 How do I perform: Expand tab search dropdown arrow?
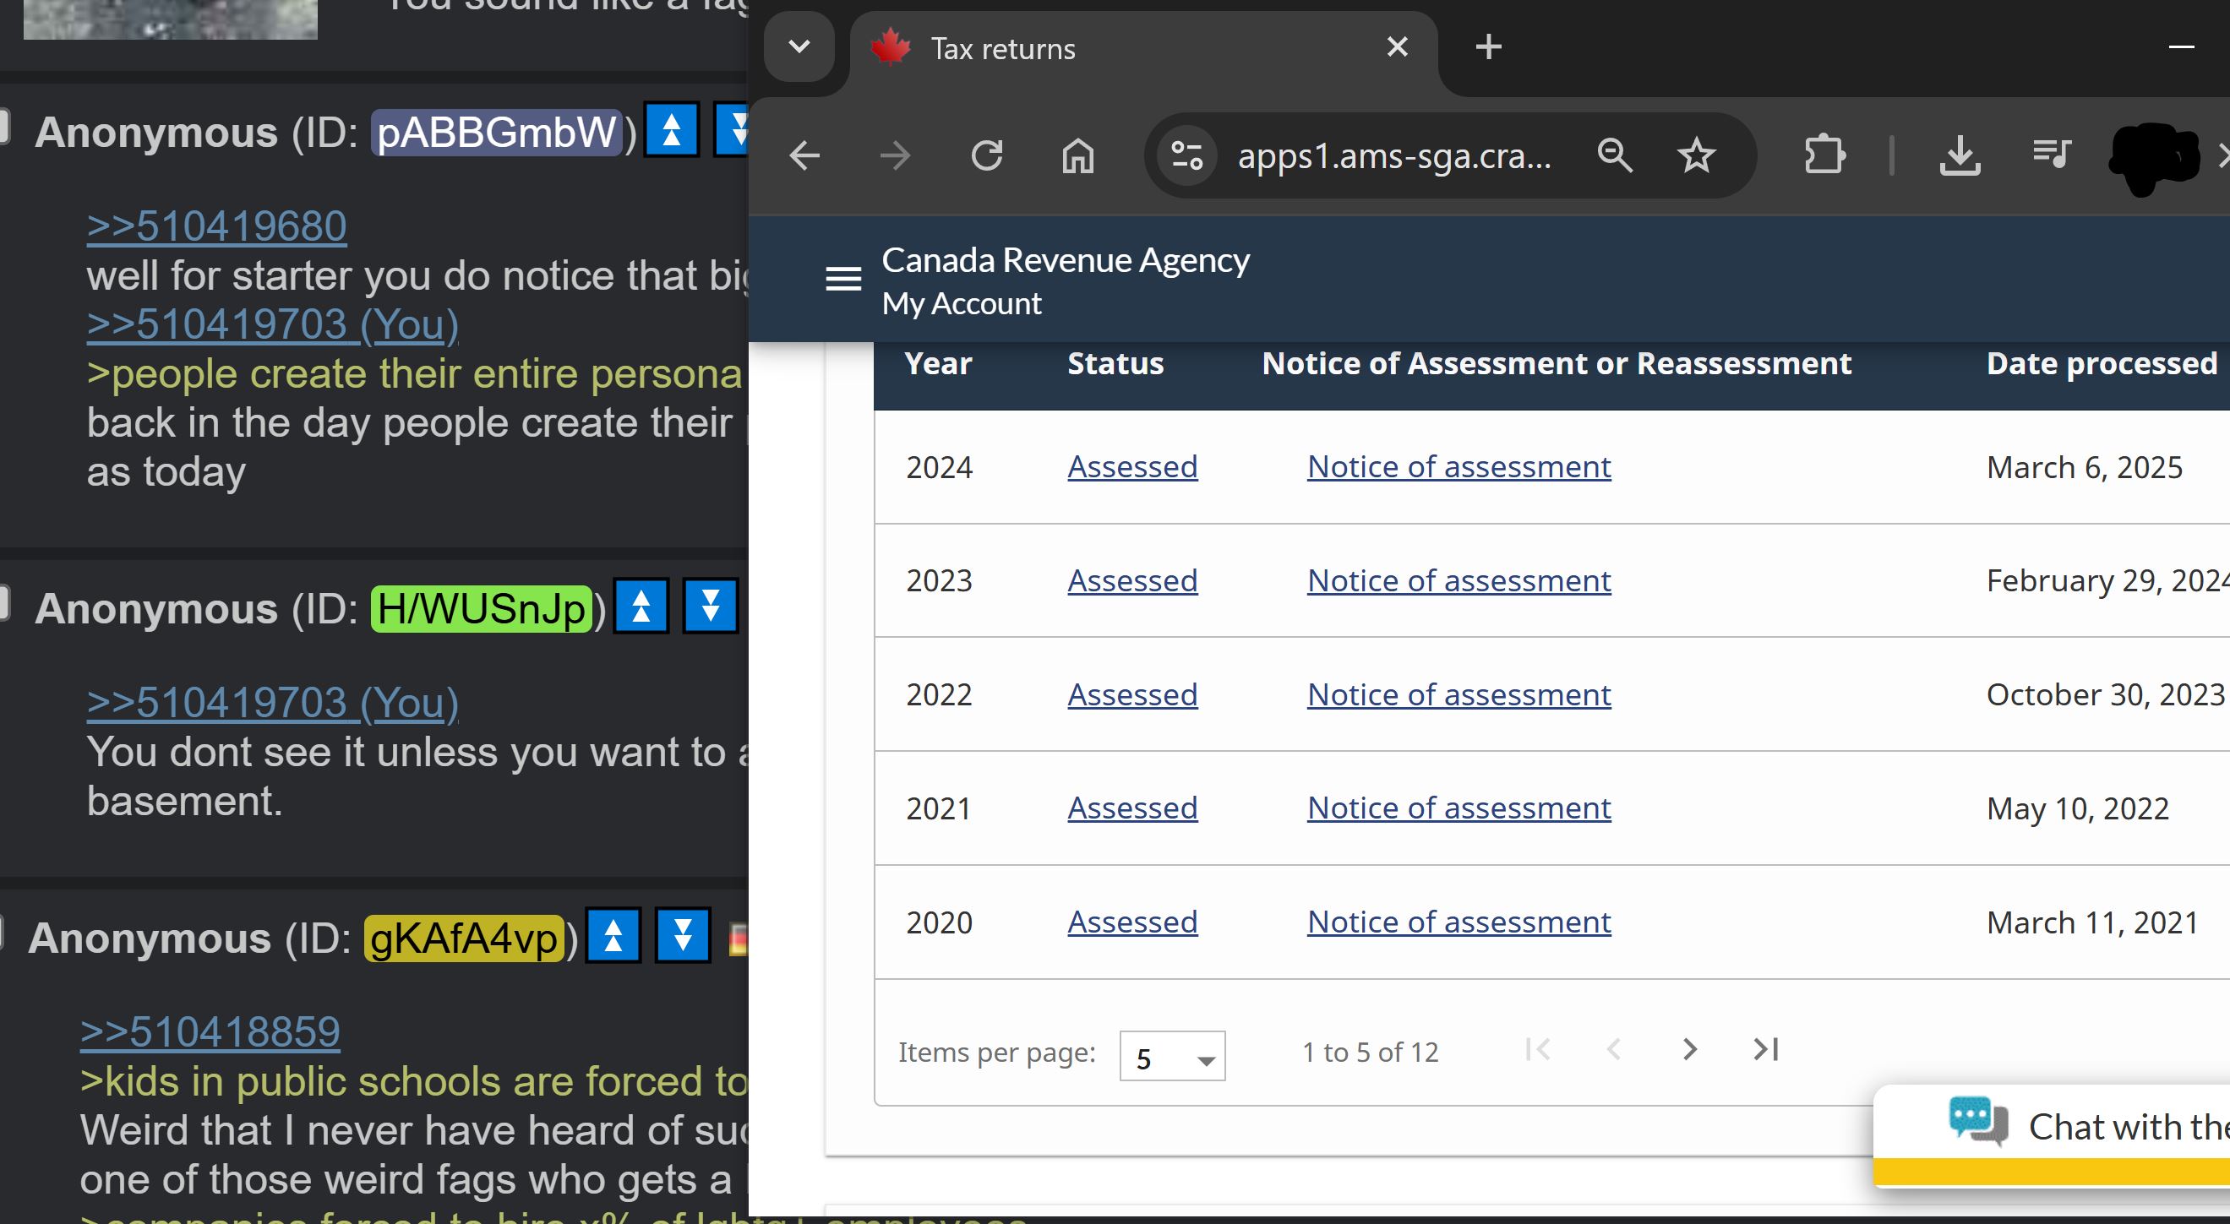[x=799, y=46]
